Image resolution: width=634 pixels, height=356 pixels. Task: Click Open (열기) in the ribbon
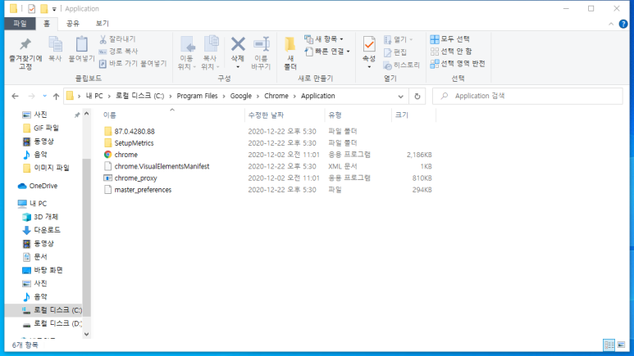(398, 39)
